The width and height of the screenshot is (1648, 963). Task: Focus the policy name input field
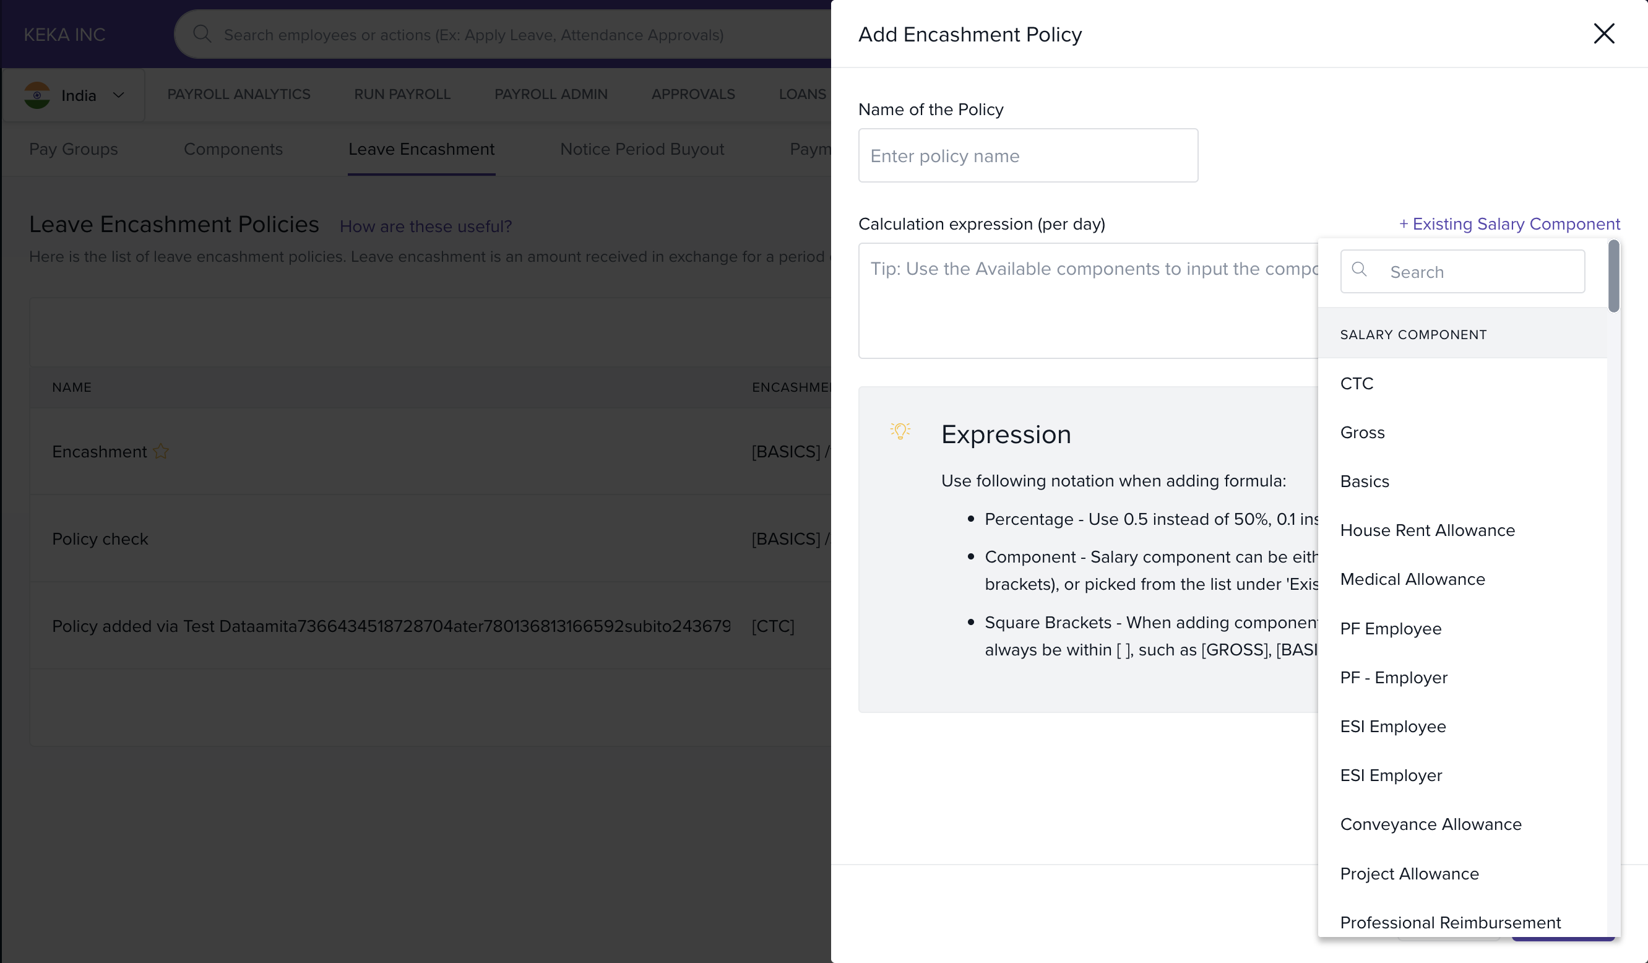coord(1027,156)
